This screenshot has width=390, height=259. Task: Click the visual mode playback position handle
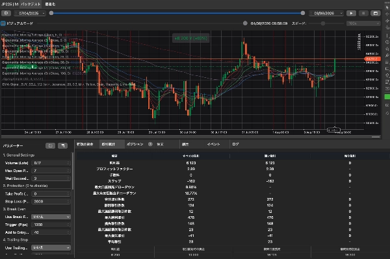point(245,23)
